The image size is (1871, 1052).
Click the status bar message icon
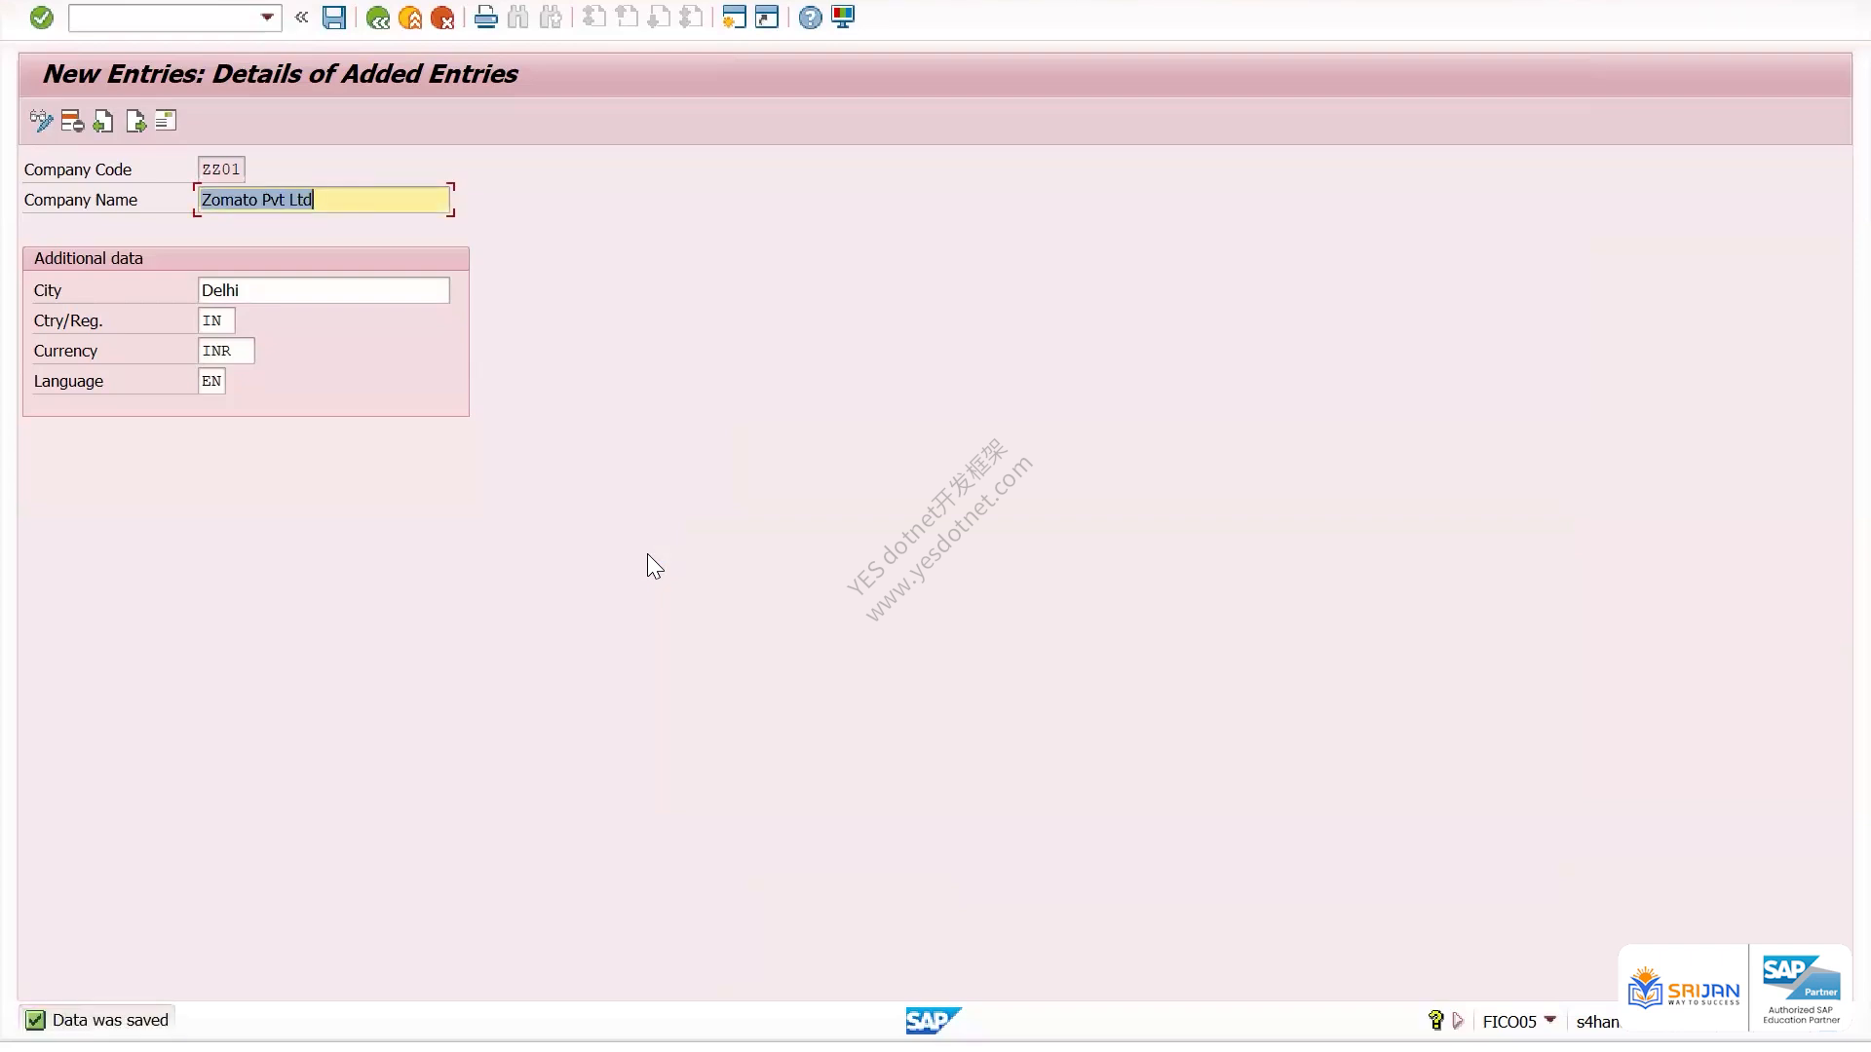point(35,1020)
